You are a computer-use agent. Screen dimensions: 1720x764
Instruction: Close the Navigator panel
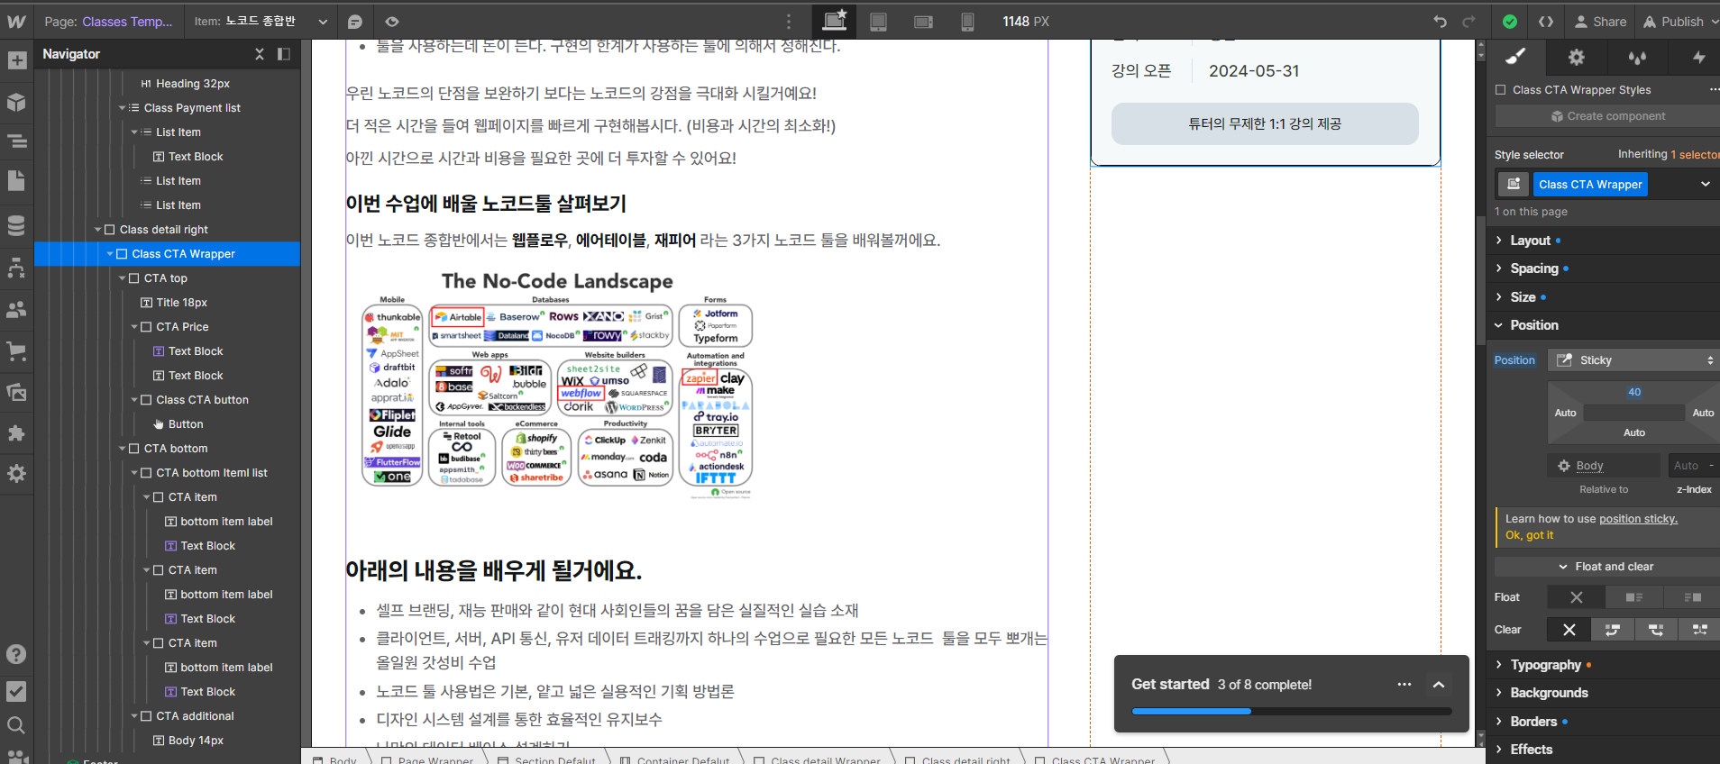coord(260,54)
